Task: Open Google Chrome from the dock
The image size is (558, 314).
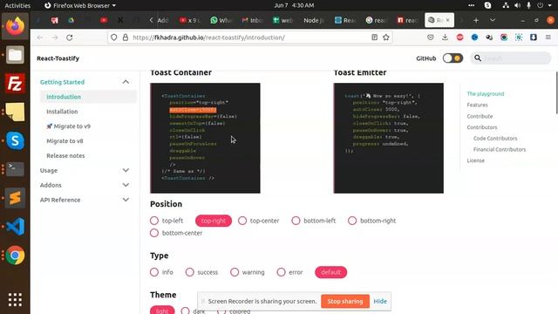Action: point(15,256)
